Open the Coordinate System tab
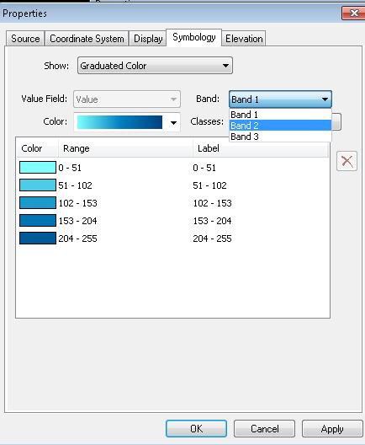 click(x=87, y=39)
